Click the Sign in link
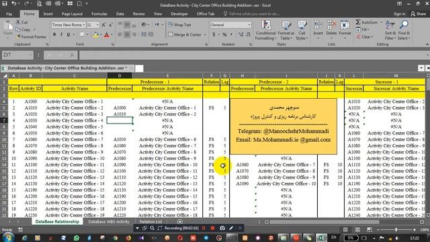This screenshot has width=430, height=242. click(x=399, y=13)
